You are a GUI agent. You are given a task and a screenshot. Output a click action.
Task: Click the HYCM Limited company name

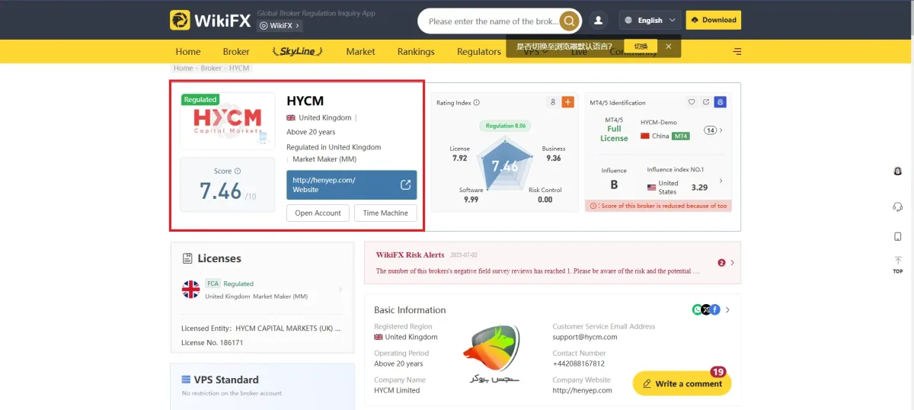[397, 390]
